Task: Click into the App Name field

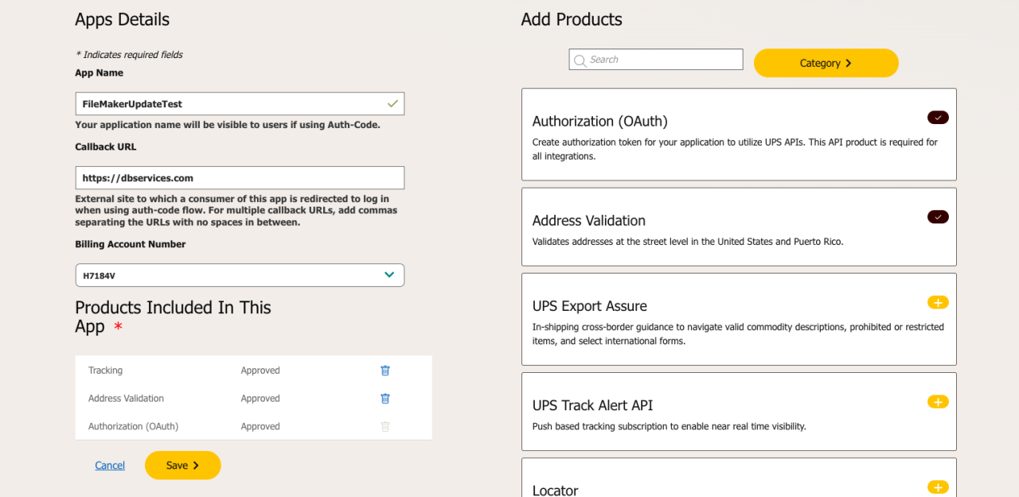Action: tap(240, 103)
